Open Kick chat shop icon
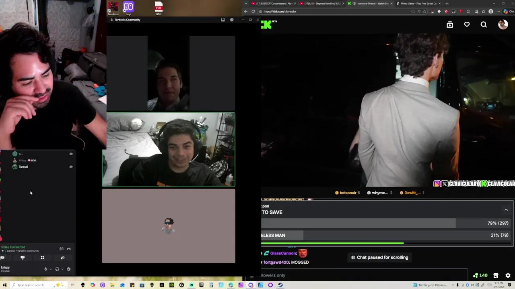Screen dimensions: 515x289 [x=496, y=275]
